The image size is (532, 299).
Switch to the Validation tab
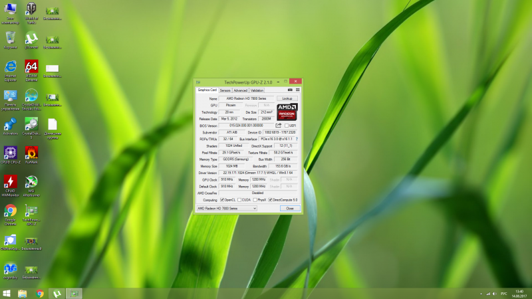point(257,90)
